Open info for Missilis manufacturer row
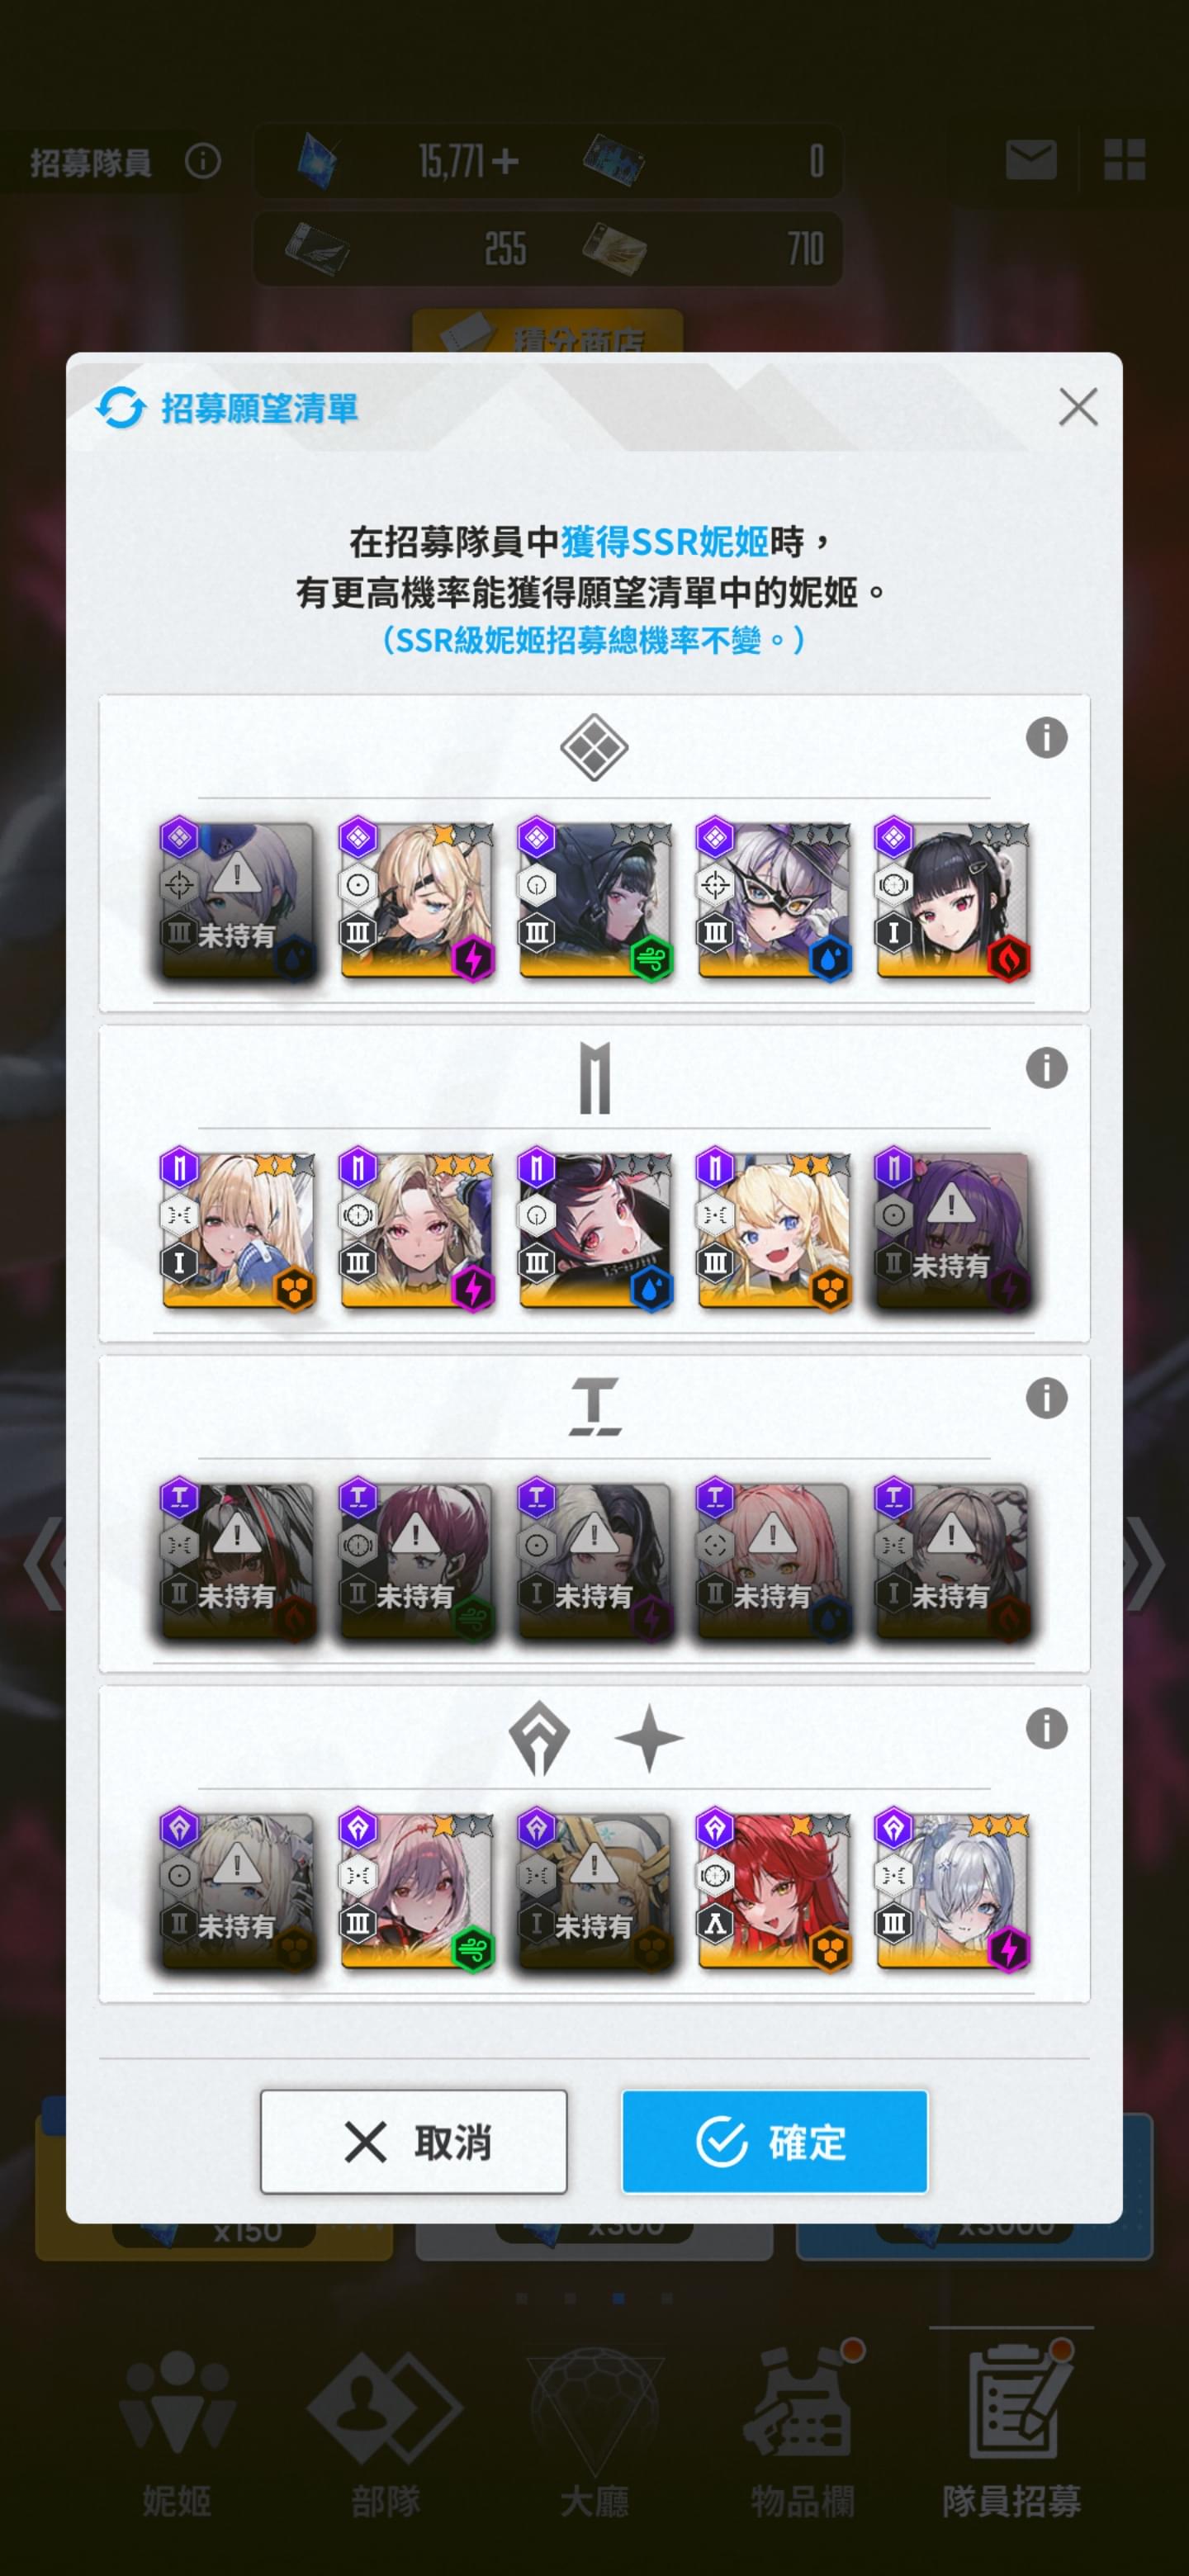This screenshot has width=1189, height=2576. click(x=1046, y=1068)
